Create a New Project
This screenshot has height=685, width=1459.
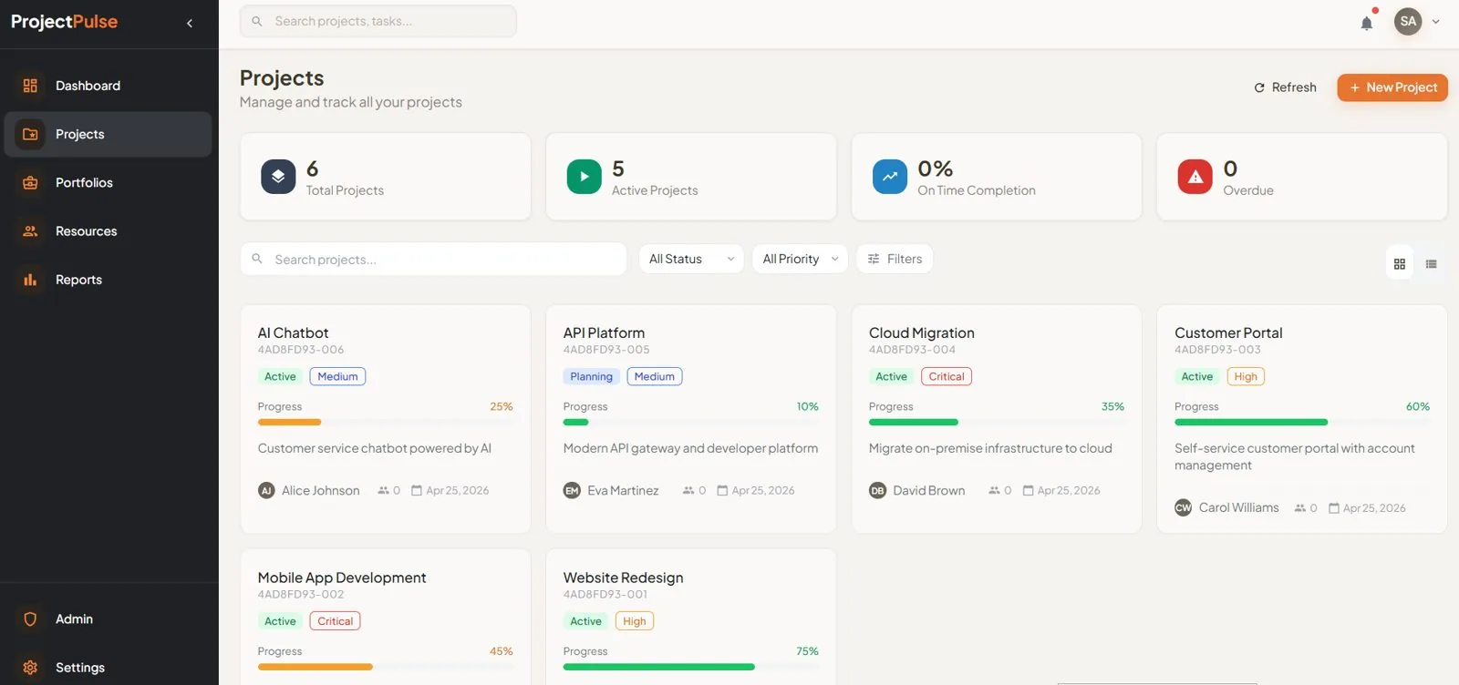click(x=1392, y=87)
